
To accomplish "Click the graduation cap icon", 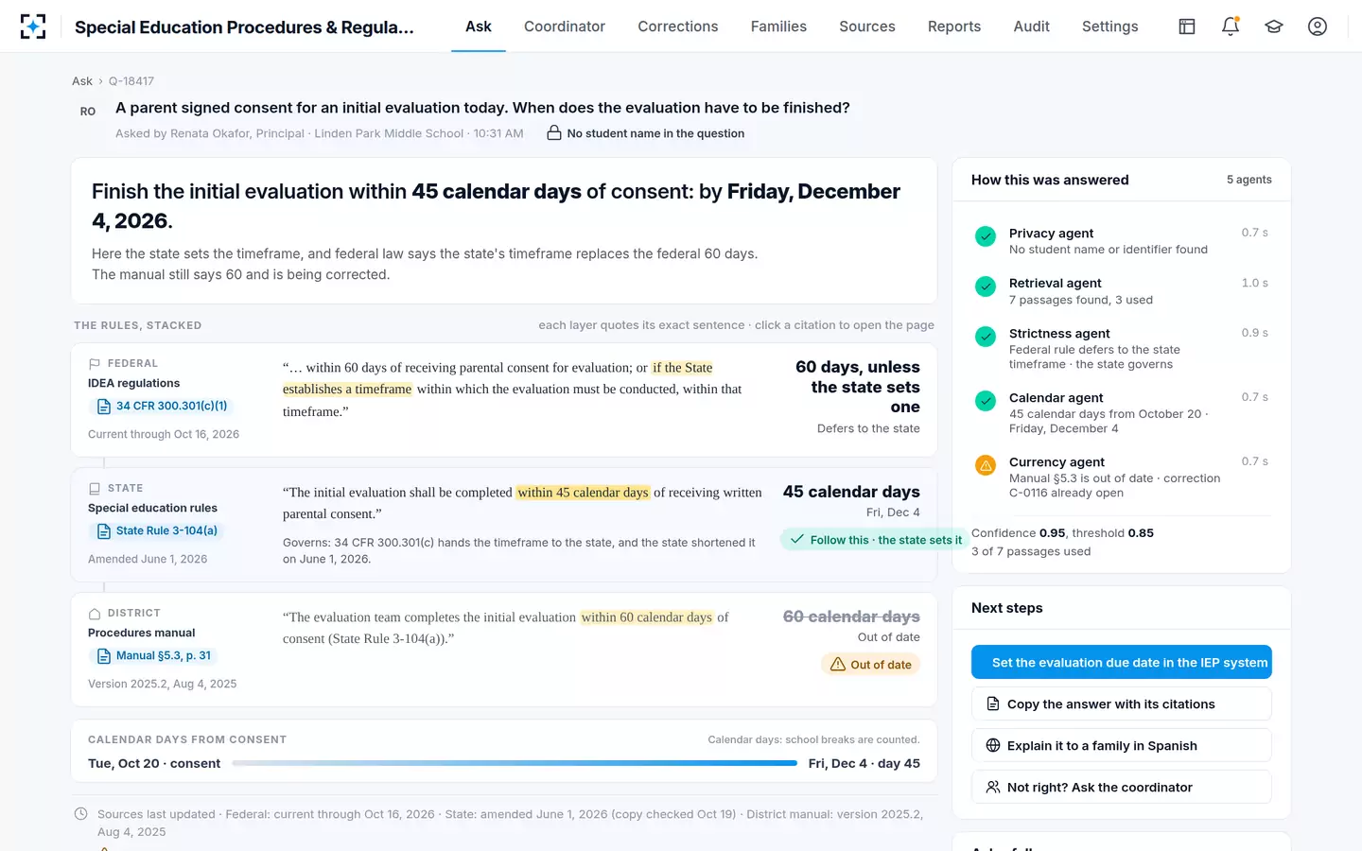I will pos(1274,26).
